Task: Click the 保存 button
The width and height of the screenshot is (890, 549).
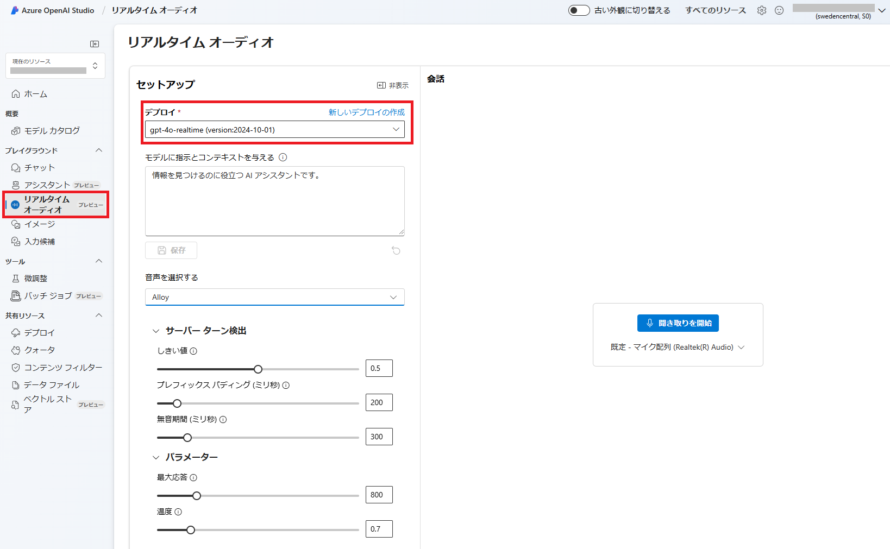Action: (x=171, y=250)
